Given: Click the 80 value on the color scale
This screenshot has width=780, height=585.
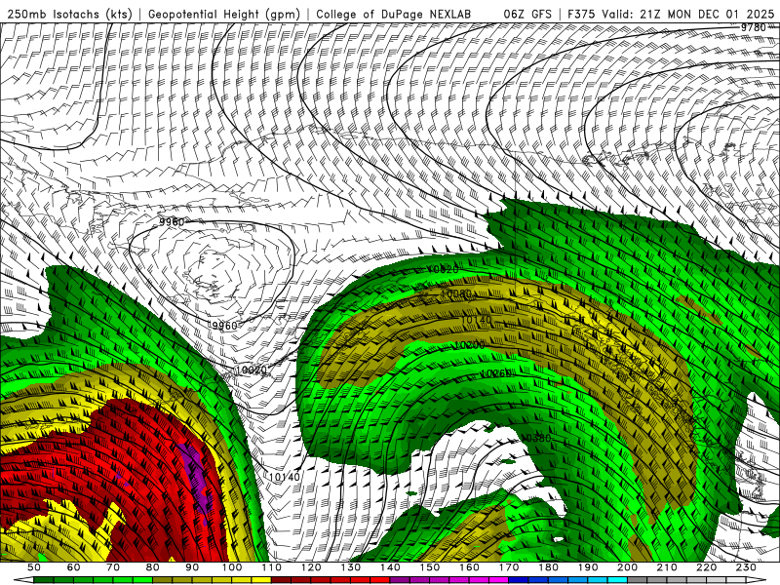Looking at the screenshot, I should [x=153, y=567].
